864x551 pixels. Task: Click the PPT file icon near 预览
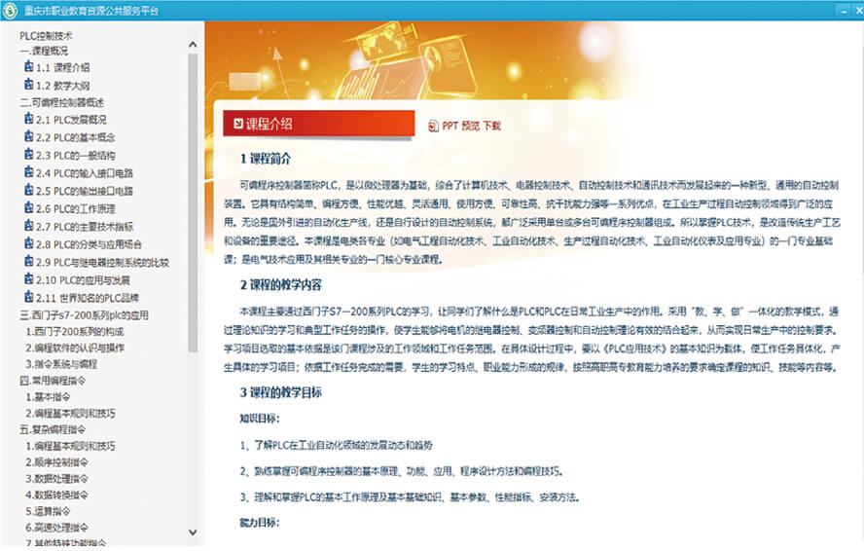point(433,126)
